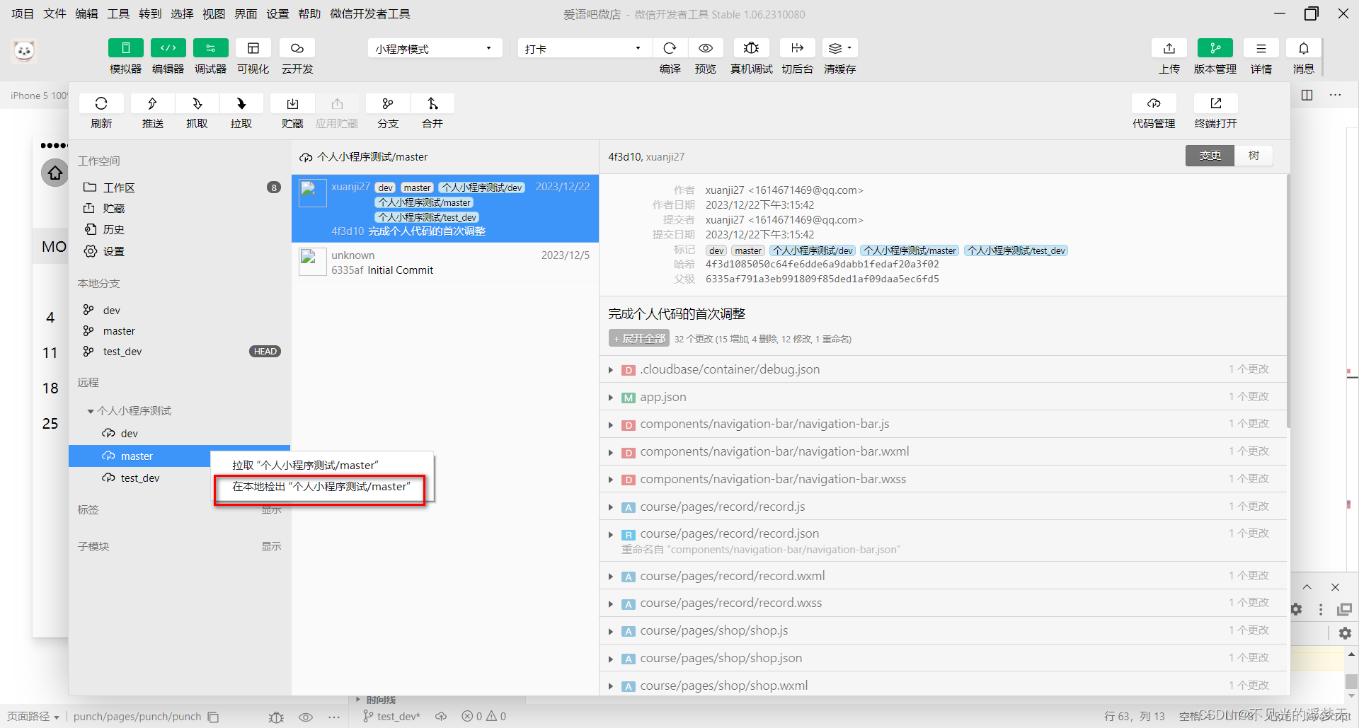Click the 贮藏 stash icon
Viewport: 1359px width, 728px height.
pos(292,104)
